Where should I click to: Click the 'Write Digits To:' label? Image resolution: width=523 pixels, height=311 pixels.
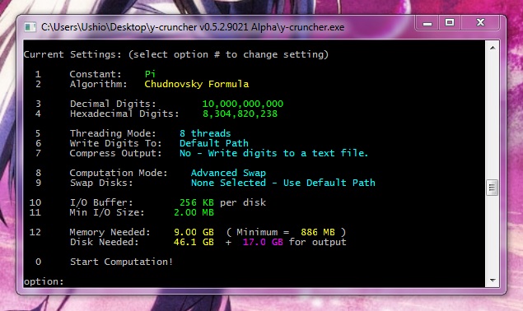116,143
